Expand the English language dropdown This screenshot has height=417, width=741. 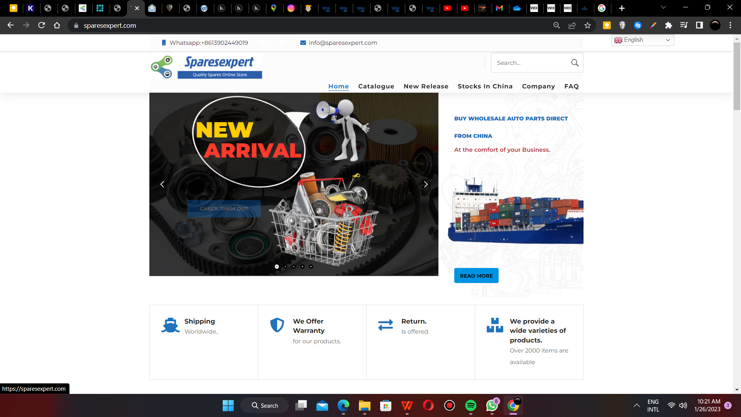pos(643,40)
